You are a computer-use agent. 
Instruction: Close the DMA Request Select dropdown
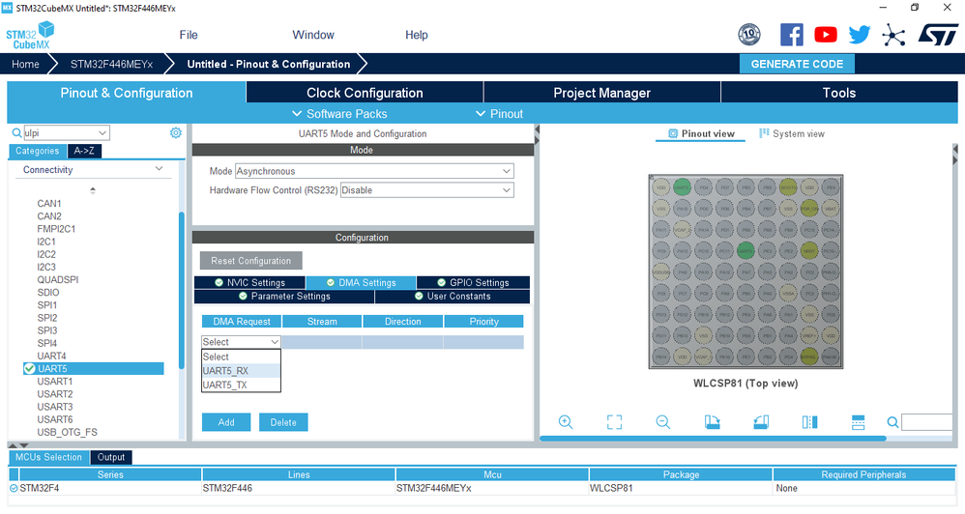pyautogui.click(x=241, y=342)
